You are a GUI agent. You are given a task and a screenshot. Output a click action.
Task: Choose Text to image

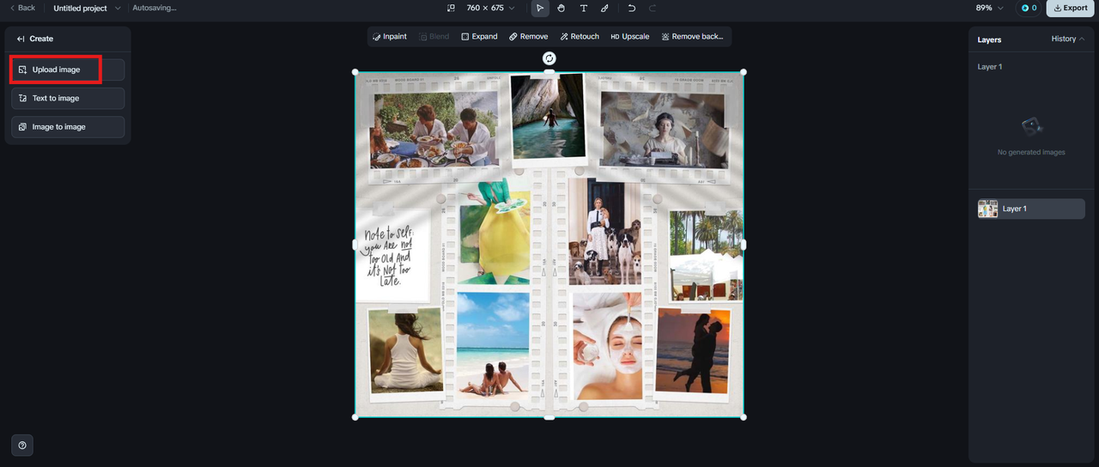pos(68,98)
